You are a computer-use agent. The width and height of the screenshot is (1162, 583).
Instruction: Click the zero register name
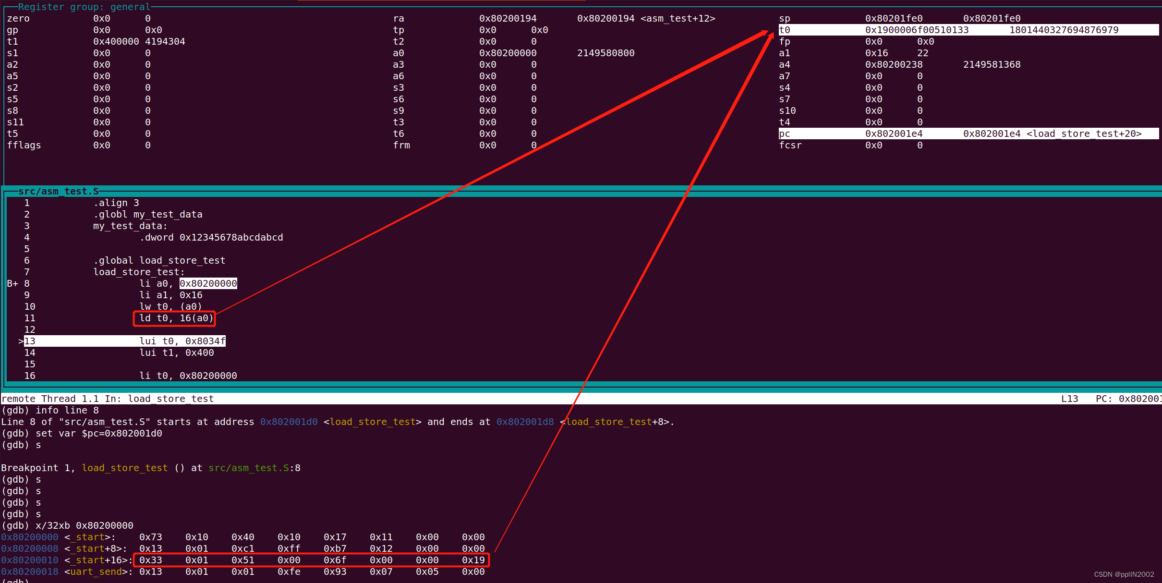pos(18,18)
